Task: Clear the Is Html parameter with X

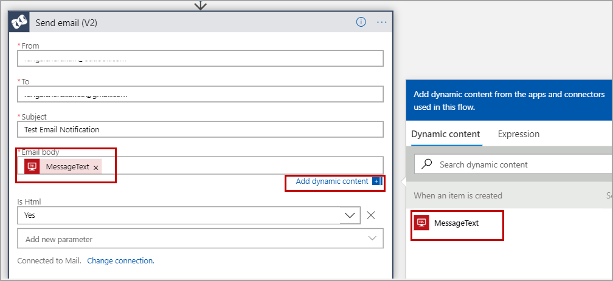Action: (371, 215)
